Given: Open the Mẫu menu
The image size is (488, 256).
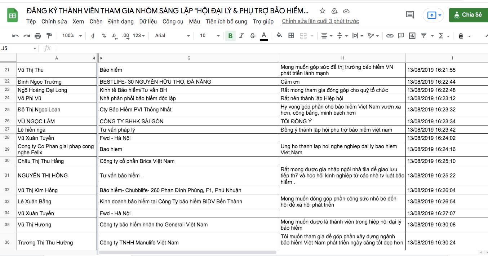Looking at the screenshot, I should click(x=194, y=22).
